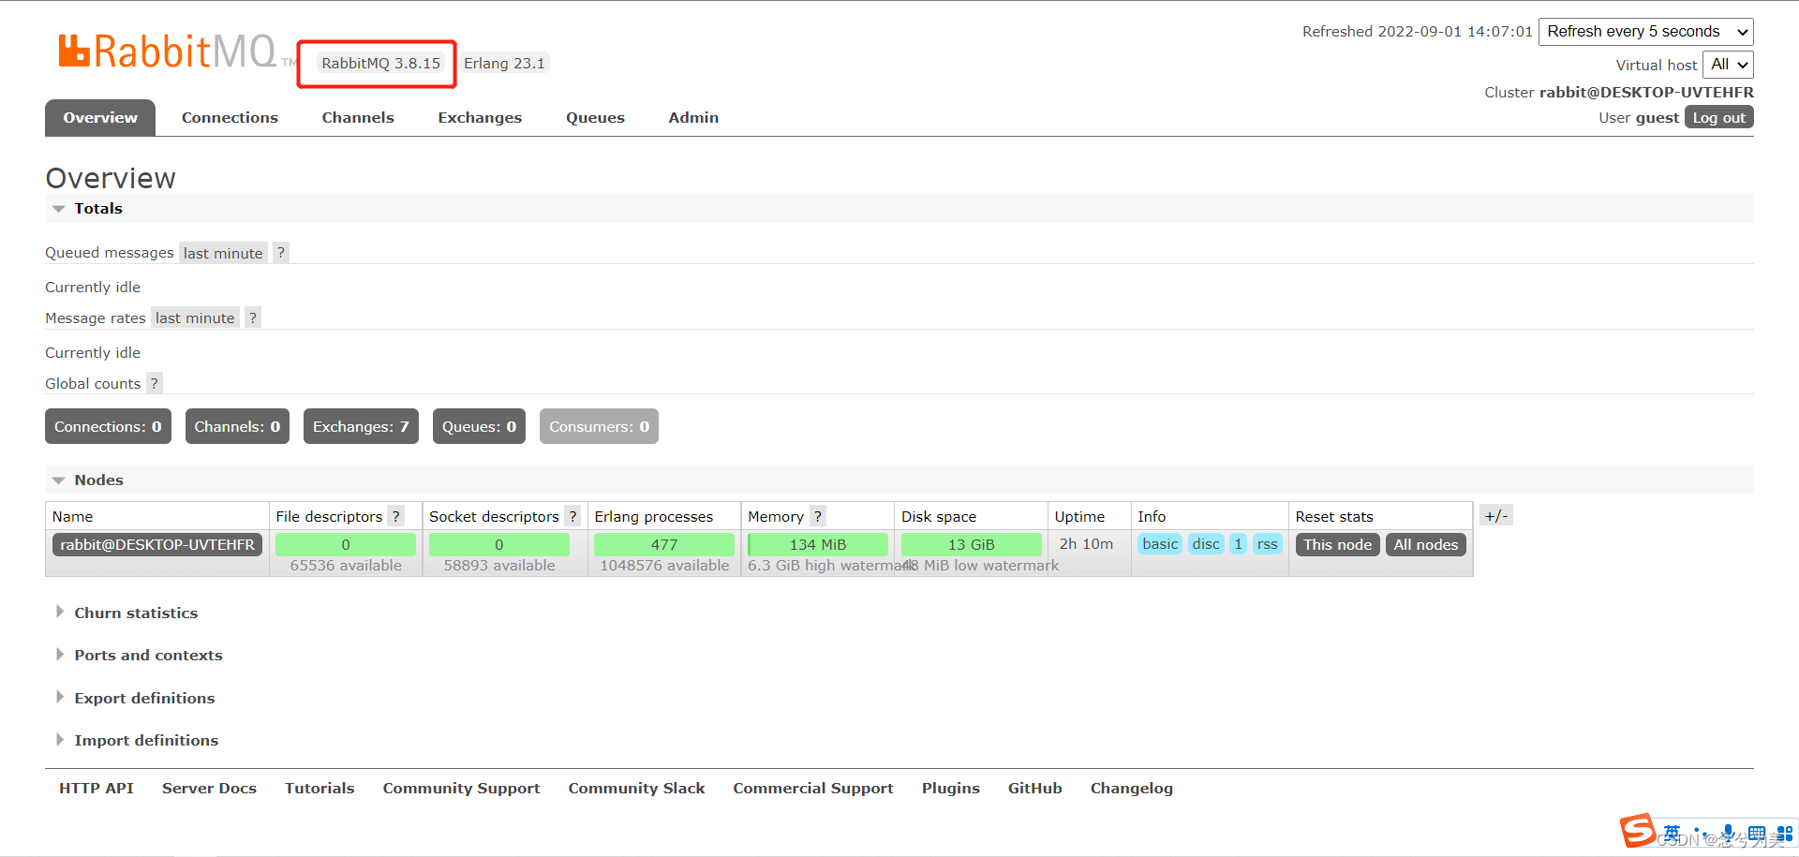Open the Changelog footer link
The height and width of the screenshot is (857, 1799).
[x=1131, y=789]
